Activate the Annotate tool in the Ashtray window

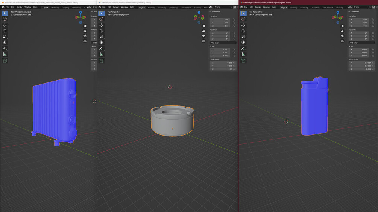[x=101, y=49]
